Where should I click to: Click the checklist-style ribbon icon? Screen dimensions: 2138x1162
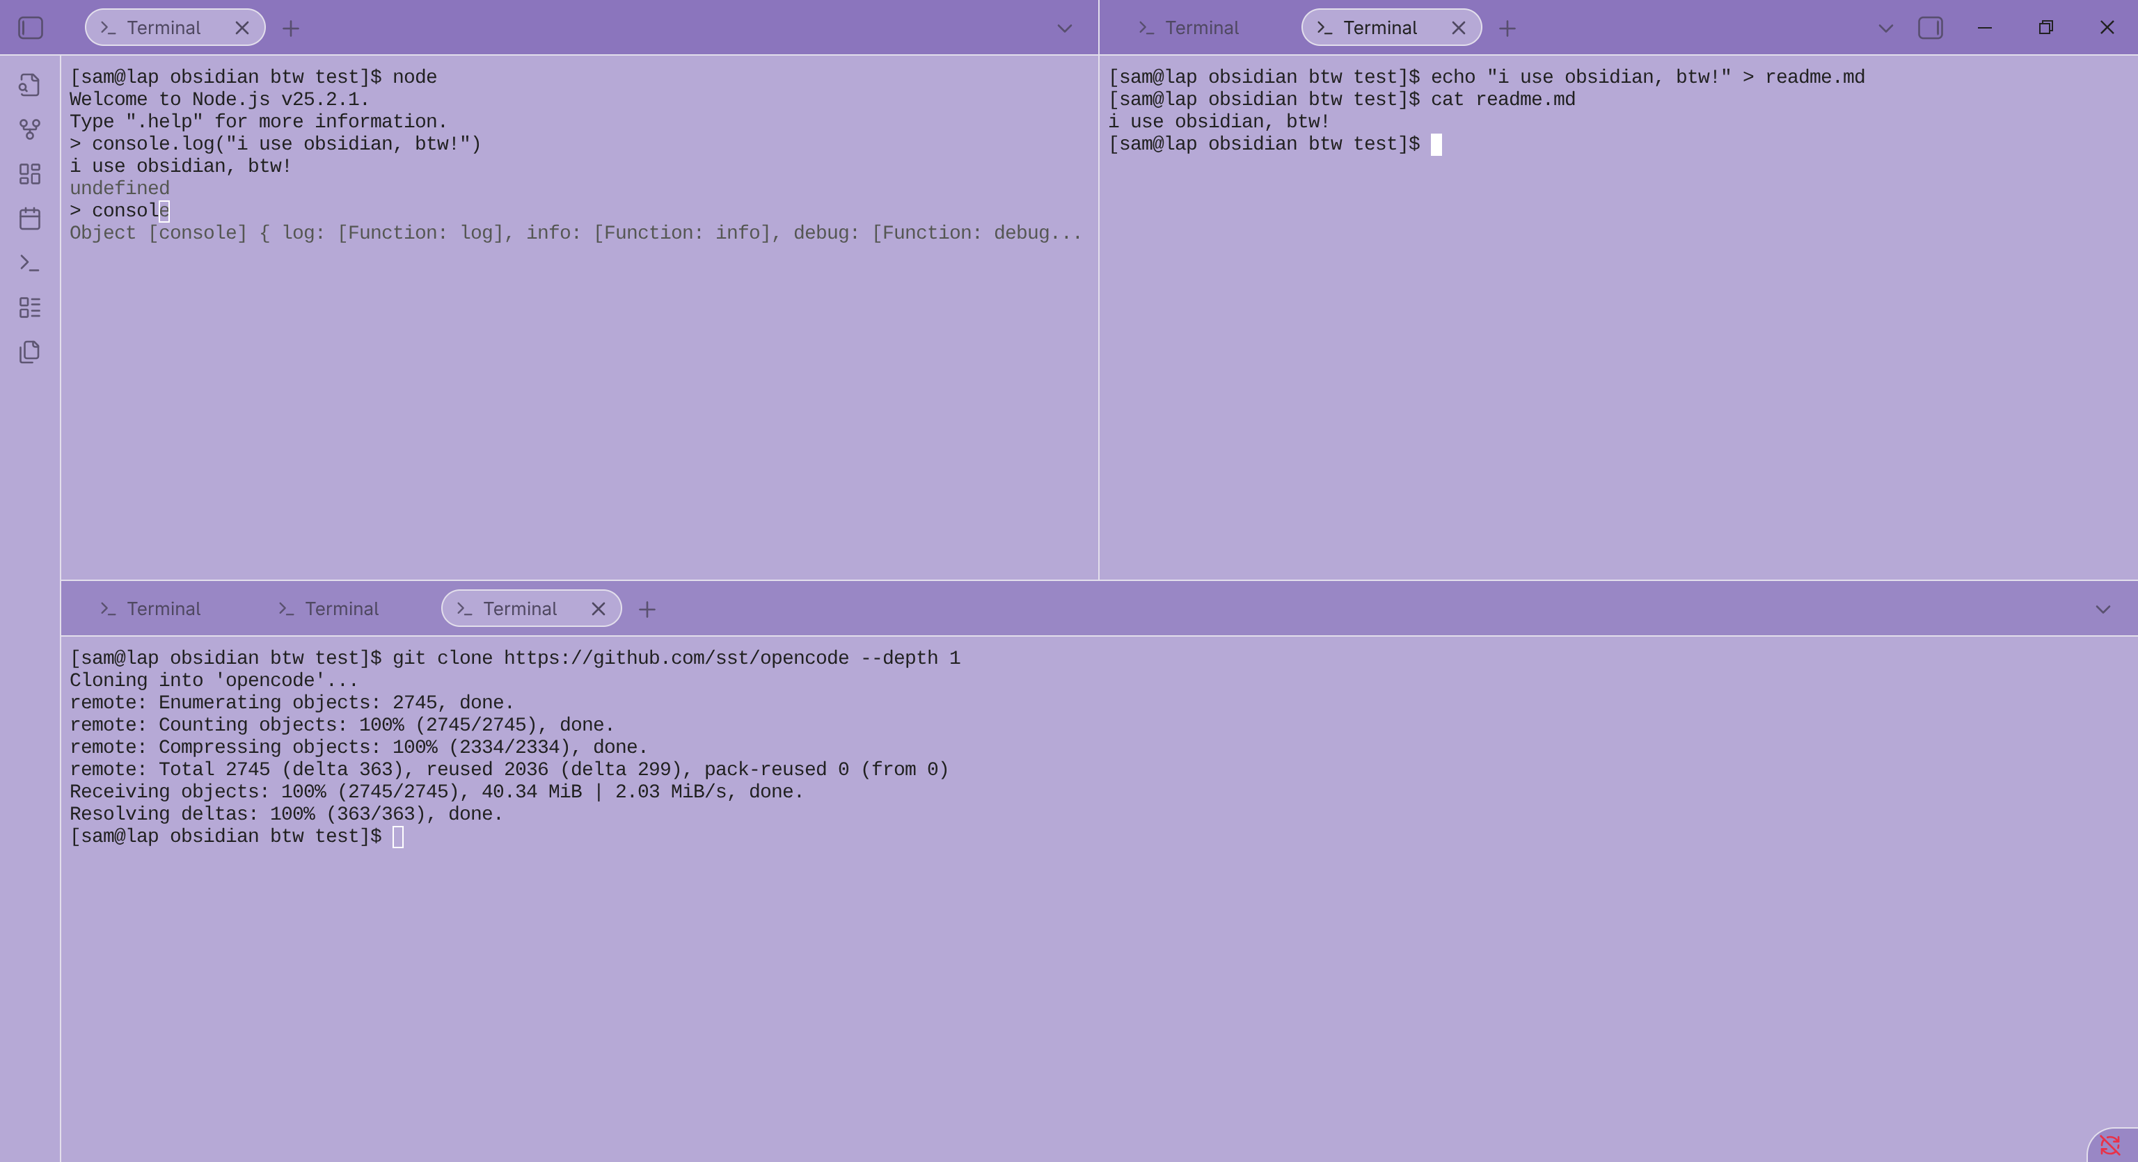30,308
